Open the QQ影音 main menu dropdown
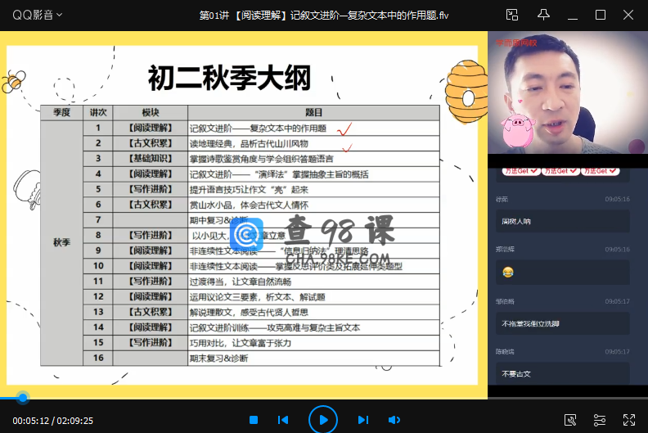Viewport: 648px width, 433px height. click(38, 15)
